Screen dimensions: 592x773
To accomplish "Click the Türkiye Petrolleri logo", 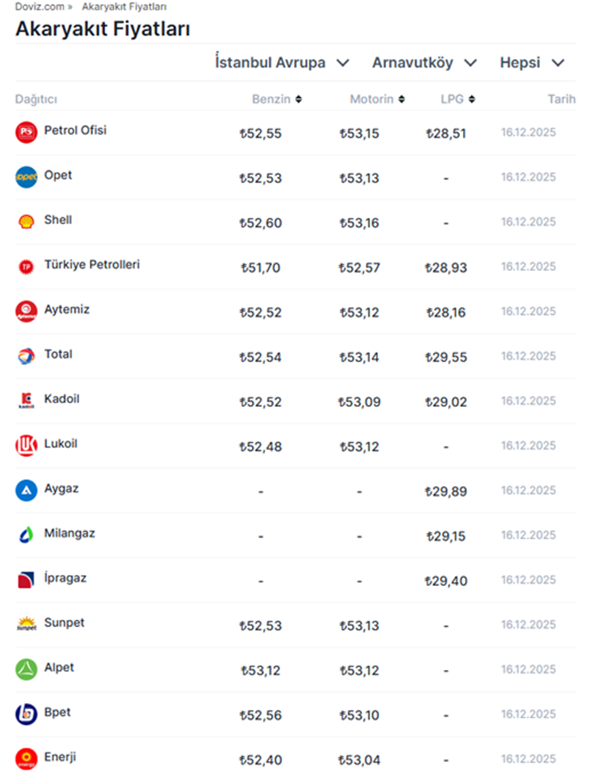I will tap(26, 267).
